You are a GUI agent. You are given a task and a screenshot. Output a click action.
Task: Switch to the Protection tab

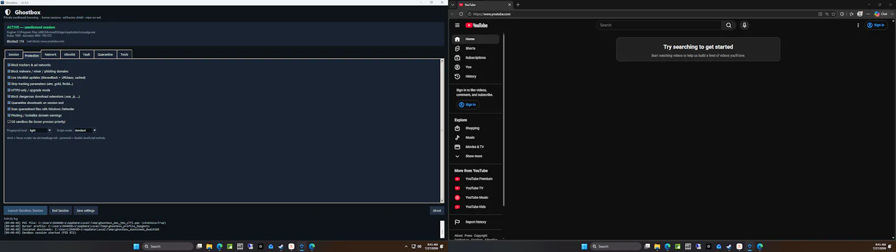click(x=32, y=55)
